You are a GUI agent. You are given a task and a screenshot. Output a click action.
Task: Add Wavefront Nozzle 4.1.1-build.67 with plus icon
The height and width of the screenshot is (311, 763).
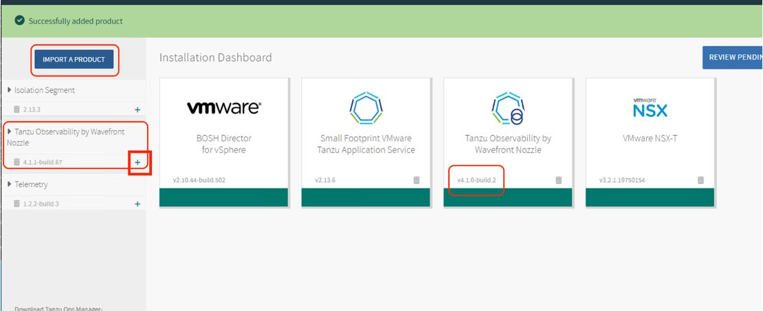pos(137,162)
